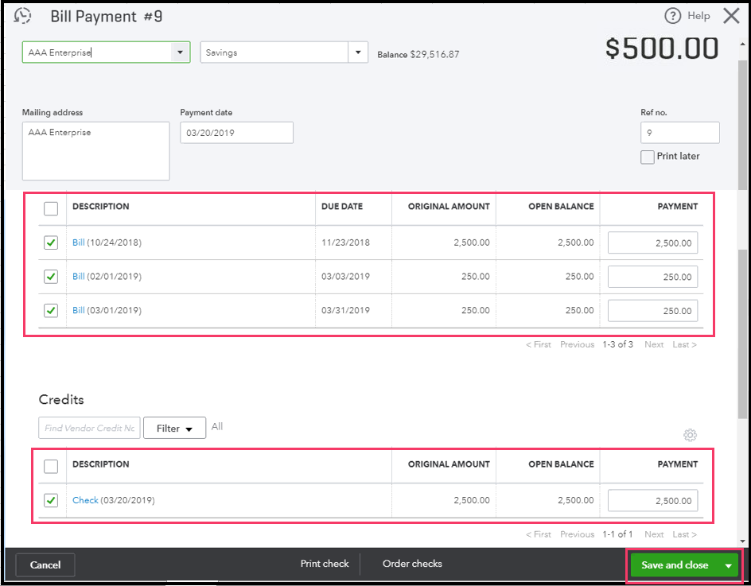Viewport: 751px width, 586px height.
Task: Click Next in the credits pagination
Action: point(654,534)
